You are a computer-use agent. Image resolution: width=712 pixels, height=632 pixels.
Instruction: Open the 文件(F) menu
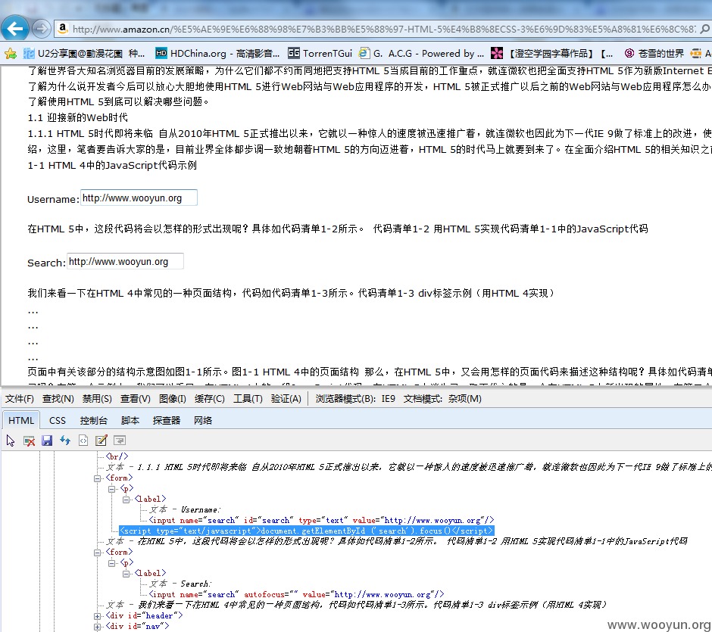pos(20,399)
